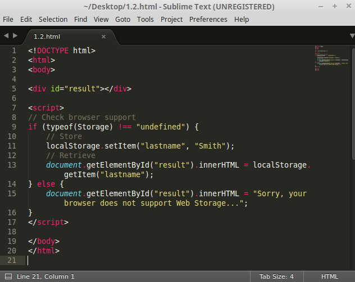Open the View menu

[101, 20]
